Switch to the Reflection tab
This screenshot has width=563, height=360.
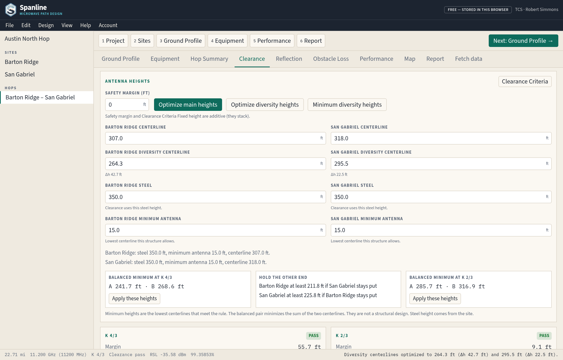pos(289,59)
